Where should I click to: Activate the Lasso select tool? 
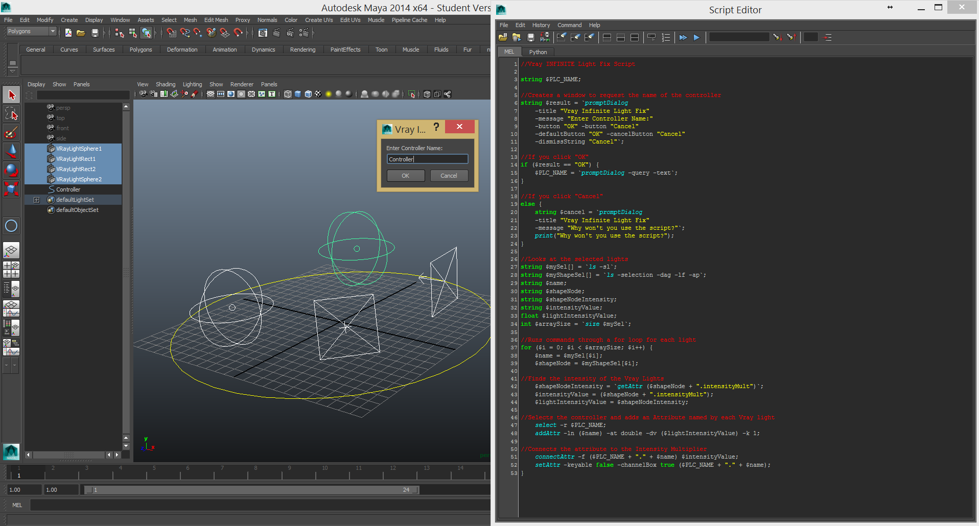[x=11, y=113]
